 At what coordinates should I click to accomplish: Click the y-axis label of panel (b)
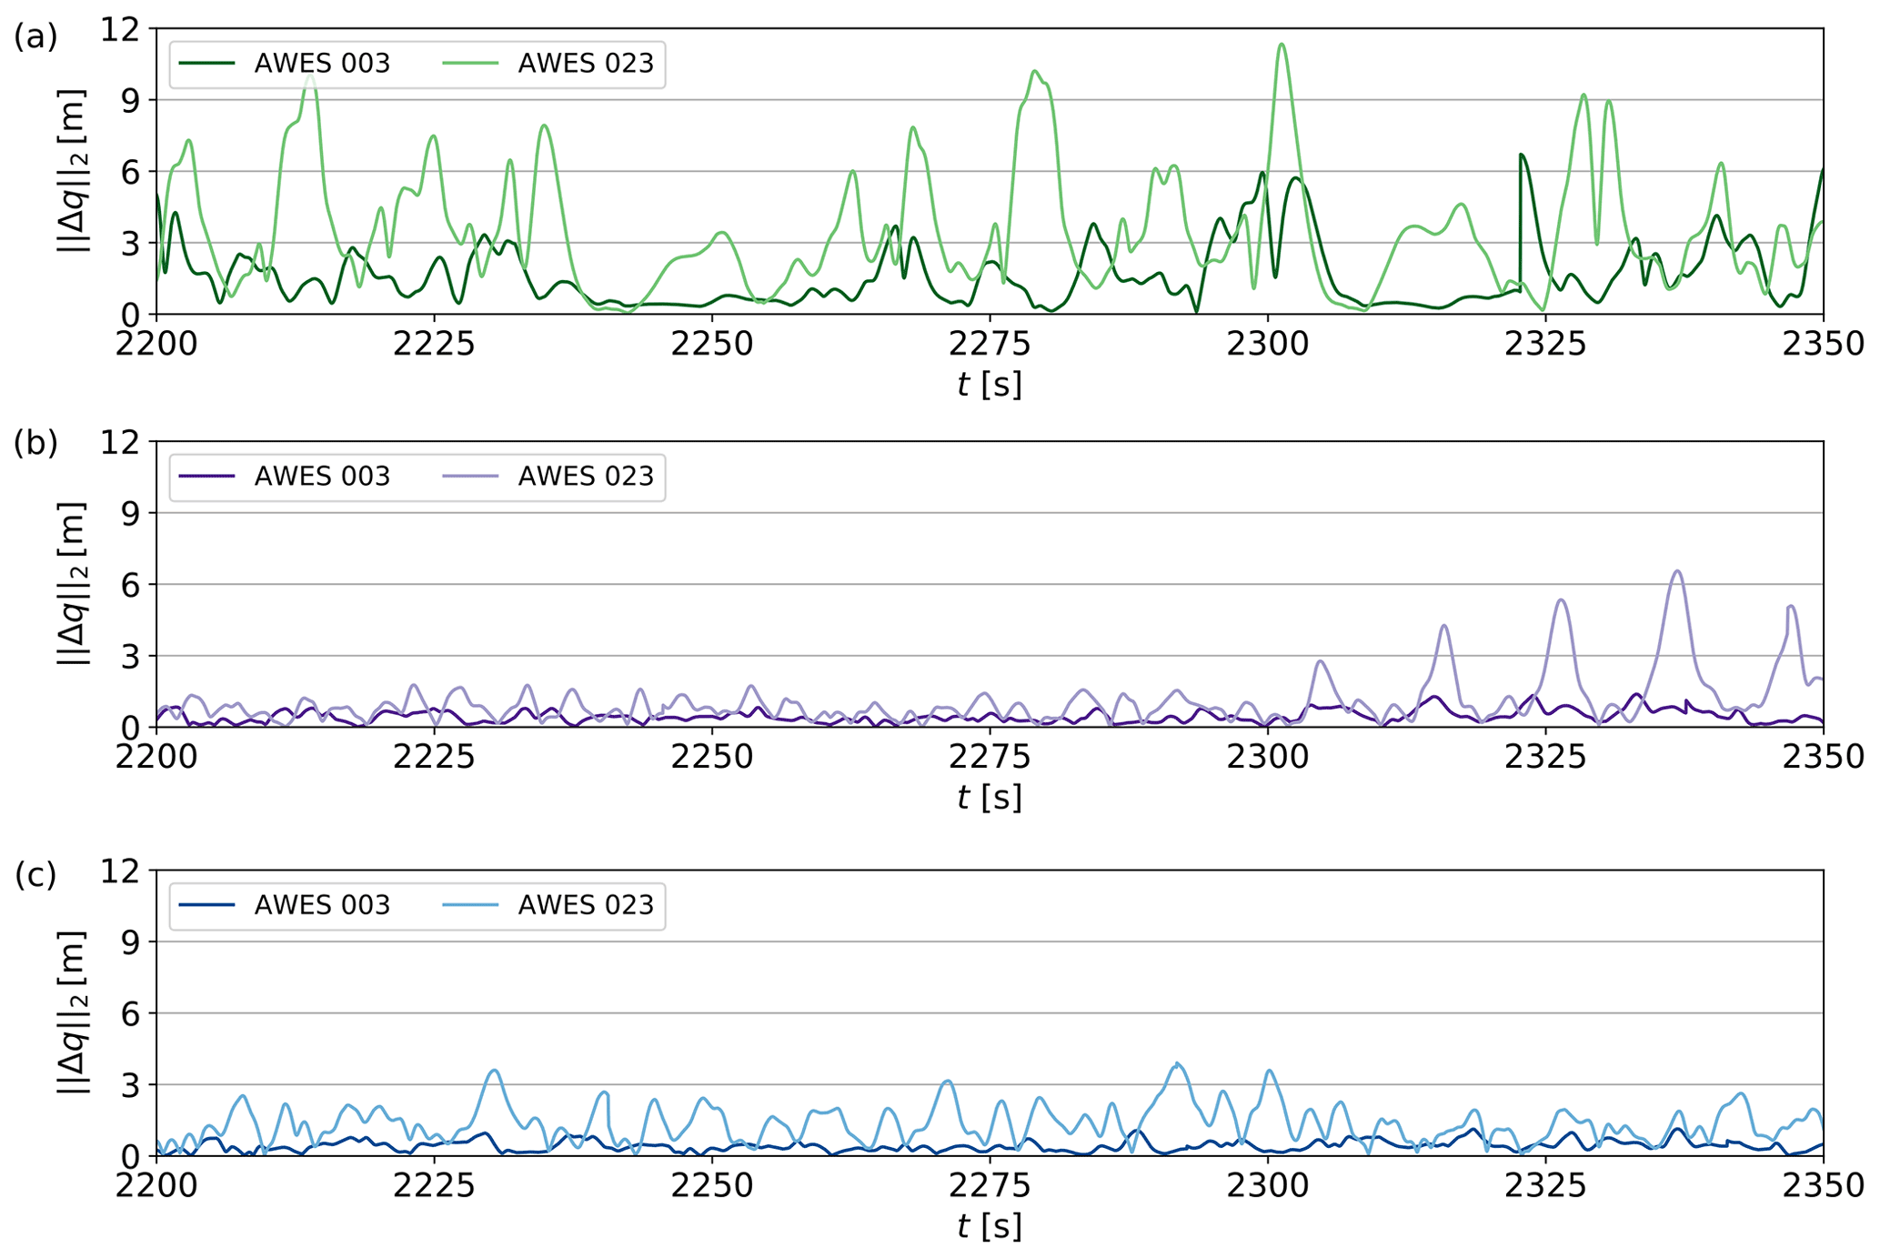(73, 583)
